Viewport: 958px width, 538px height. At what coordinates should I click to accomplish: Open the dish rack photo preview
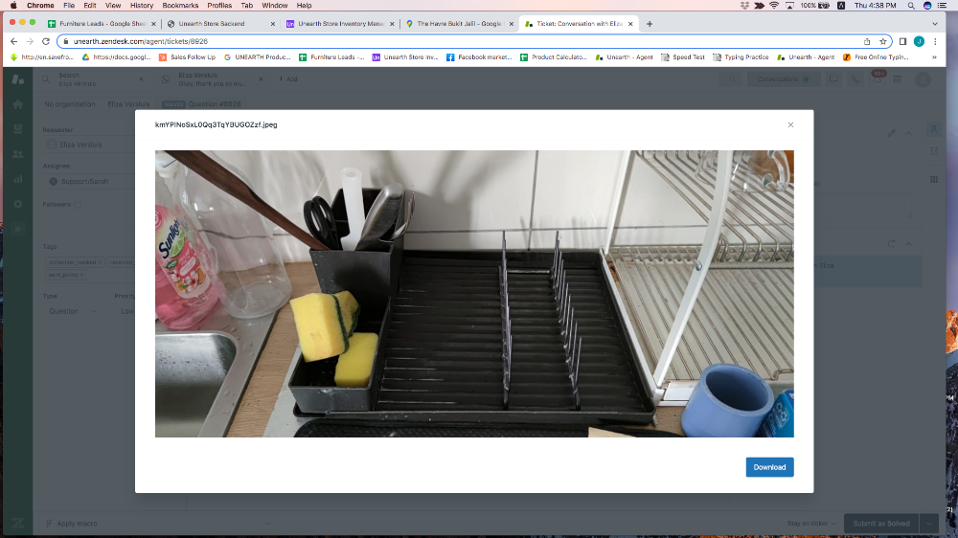tap(474, 294)
